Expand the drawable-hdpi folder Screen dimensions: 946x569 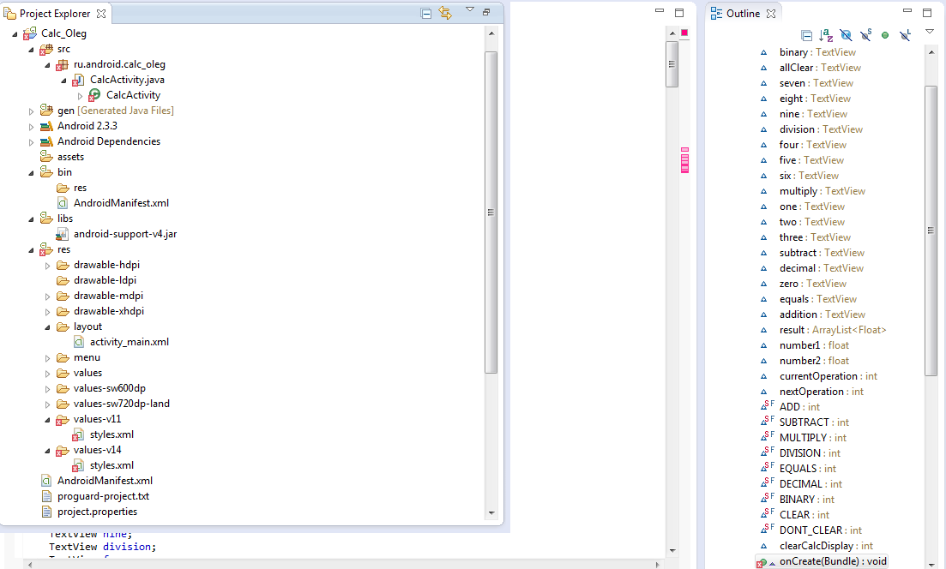click(x=47, y=265)
